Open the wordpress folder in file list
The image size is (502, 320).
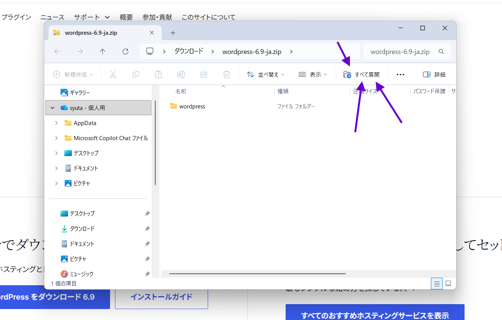pyautogui.click(x=192, y=107)
